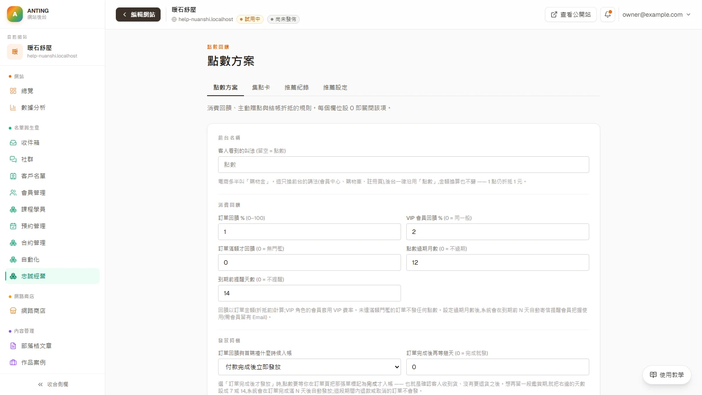Open the 合約管理 icon

coord(13,243)
